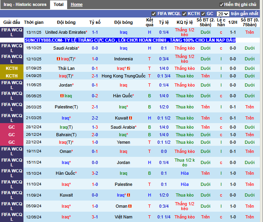Click the red card icon next to Kuwait on 21/03/25
This screenshot has height=222, width=263.
coord(130,118)
